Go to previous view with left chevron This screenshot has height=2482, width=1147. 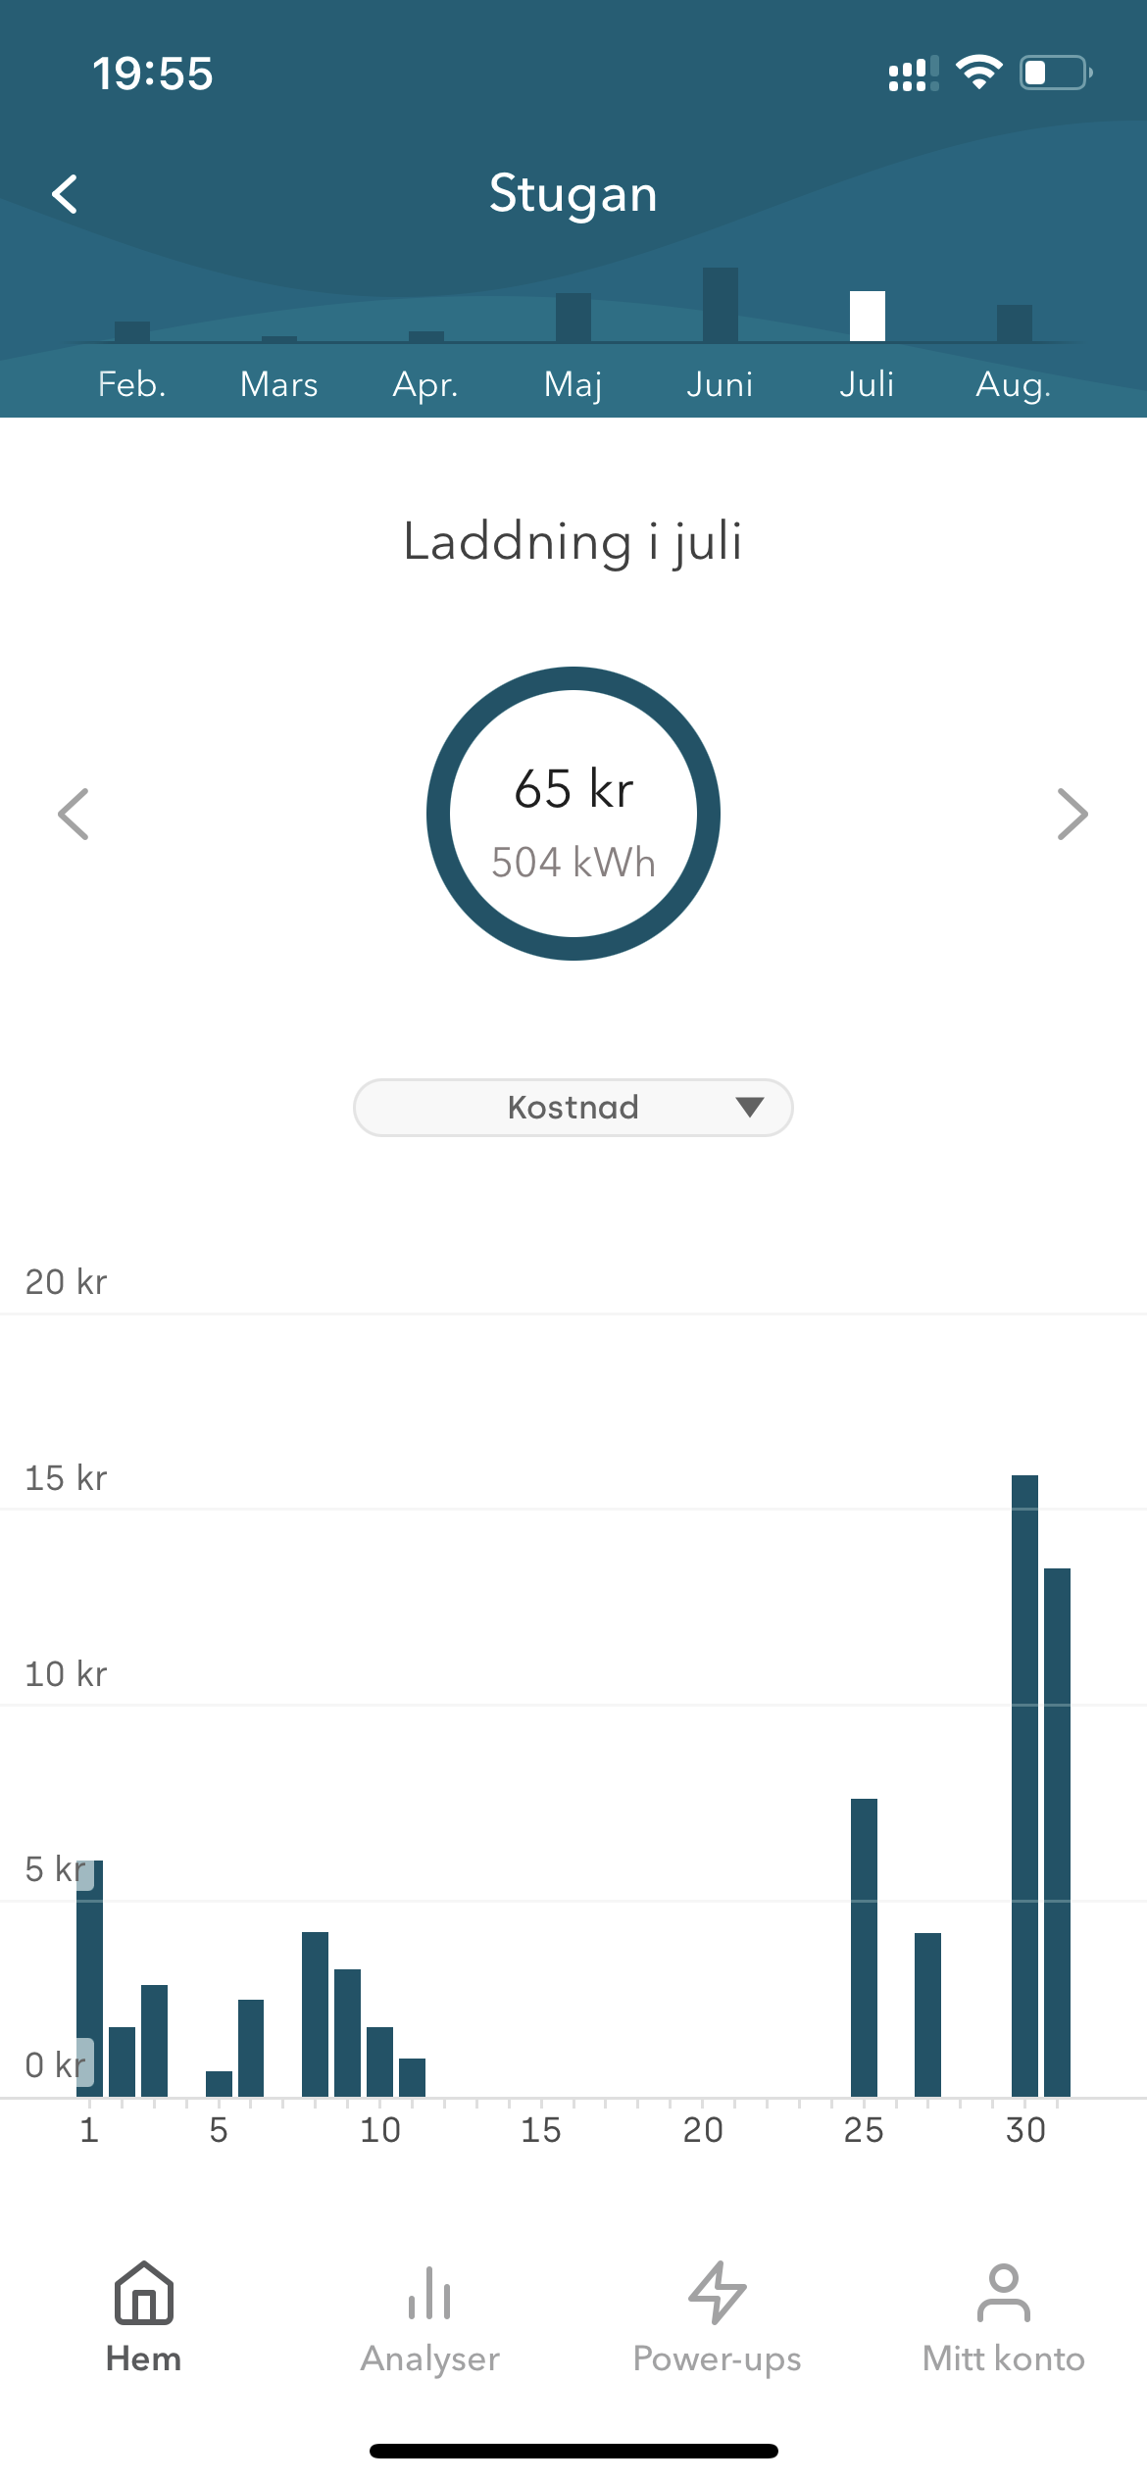pyautogui.click(x=74, y=814)
